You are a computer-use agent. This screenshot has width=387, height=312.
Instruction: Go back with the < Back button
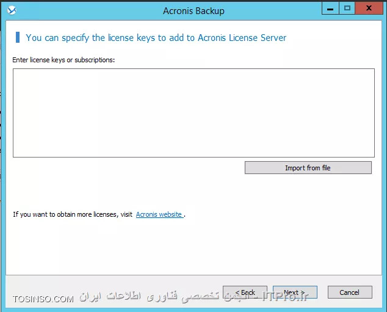(x=245, y=292)
